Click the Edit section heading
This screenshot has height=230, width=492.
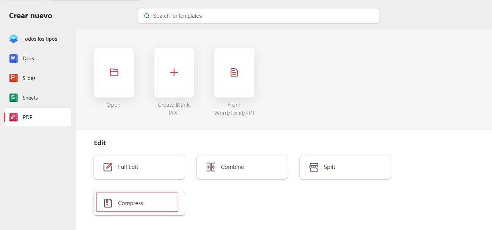100,143
